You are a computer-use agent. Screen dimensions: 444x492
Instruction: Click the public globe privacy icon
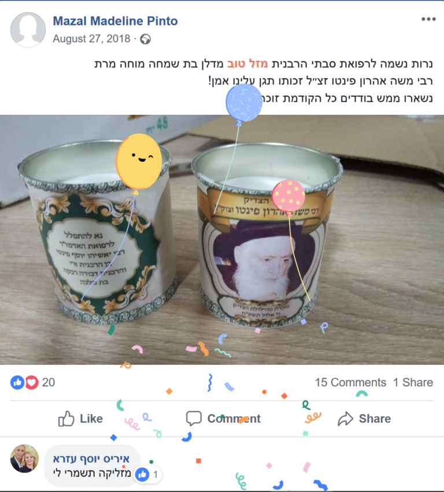pyautogui.click(x=145, y=39)
